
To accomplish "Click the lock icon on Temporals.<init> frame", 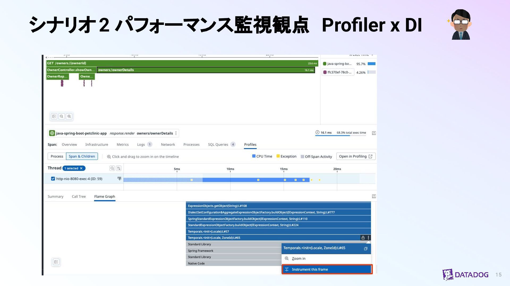I will [x=363, y=238].
